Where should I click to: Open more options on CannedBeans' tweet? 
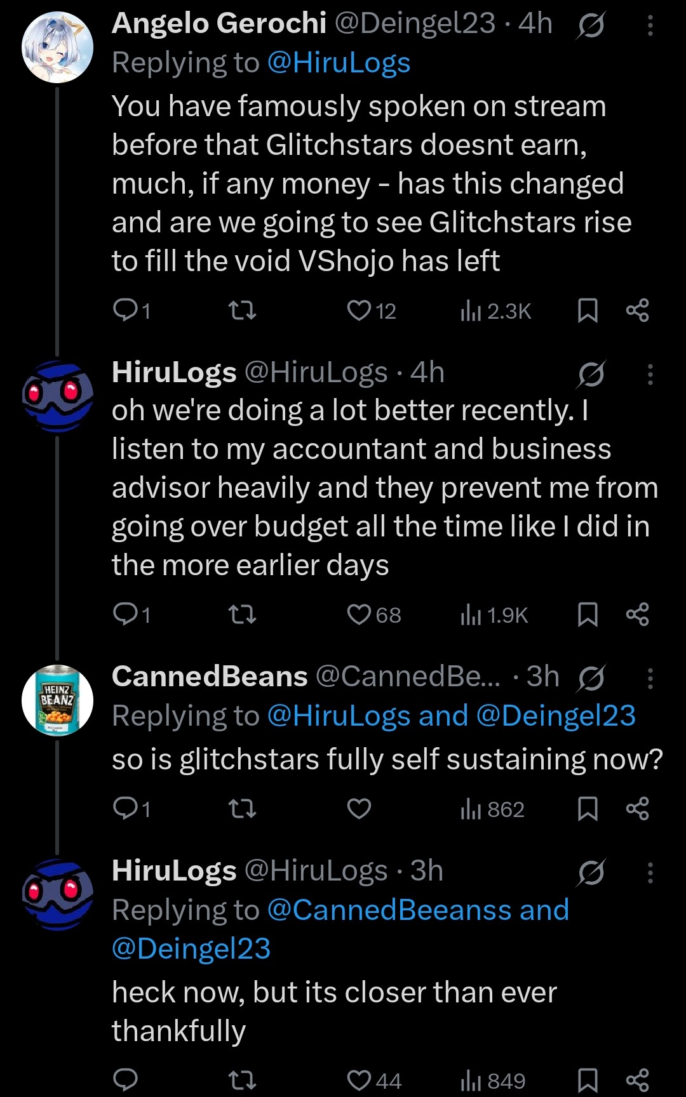tap(650, 679)
